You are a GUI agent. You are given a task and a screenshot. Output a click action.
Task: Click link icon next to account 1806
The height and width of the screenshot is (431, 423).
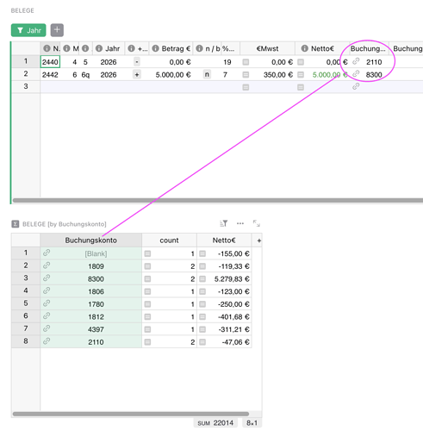(x=47, y=290)
